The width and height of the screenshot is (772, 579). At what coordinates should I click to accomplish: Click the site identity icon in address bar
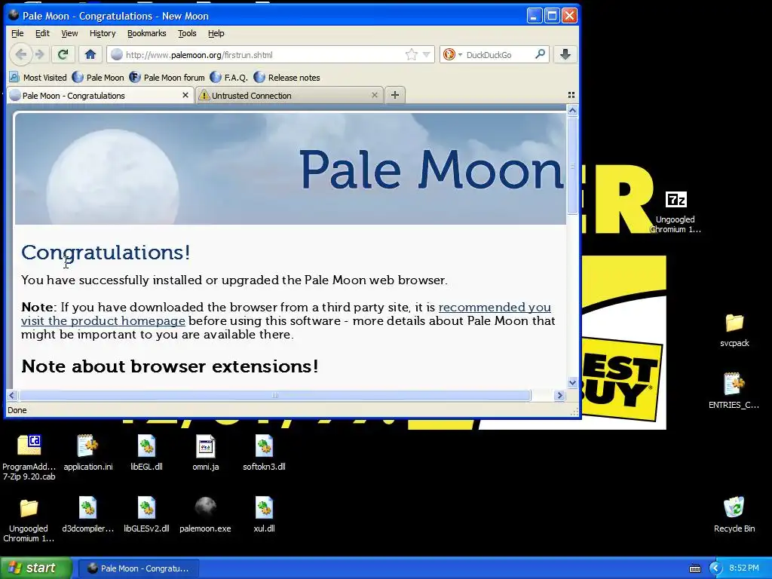117,54
